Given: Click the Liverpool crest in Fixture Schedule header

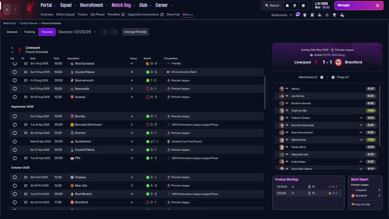Looking at the screenshot, I should [x=20, y=50].
